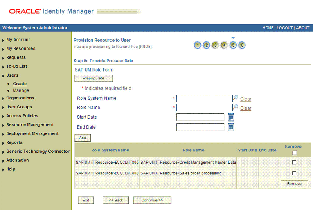Image resolution: width=313 pixels, height=210 pixels.
Task: Expand the To-Do List menu
Action: click(16, 66)
